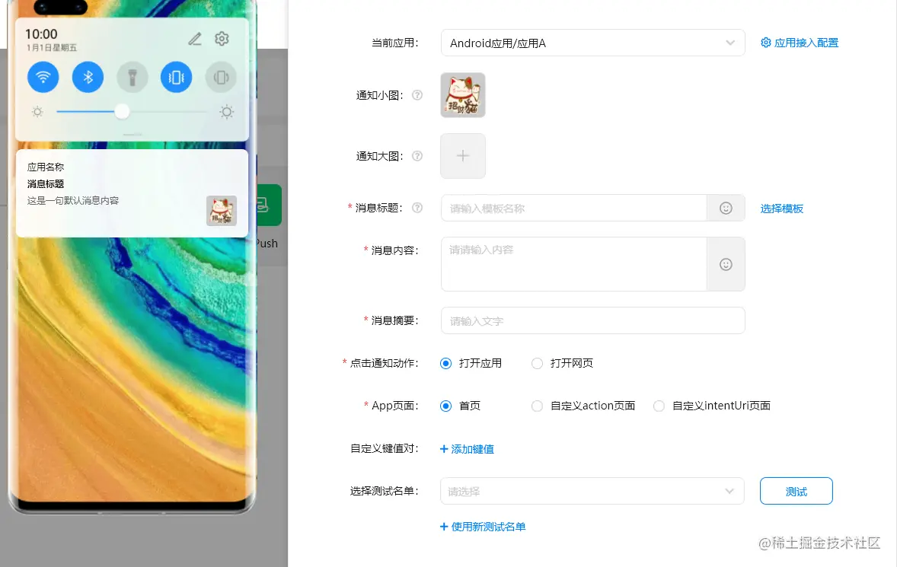Viewport: 897px width, 567px height.
Task: Click the 消息标题 text in notification preview
Action: [x=46, y=184]
